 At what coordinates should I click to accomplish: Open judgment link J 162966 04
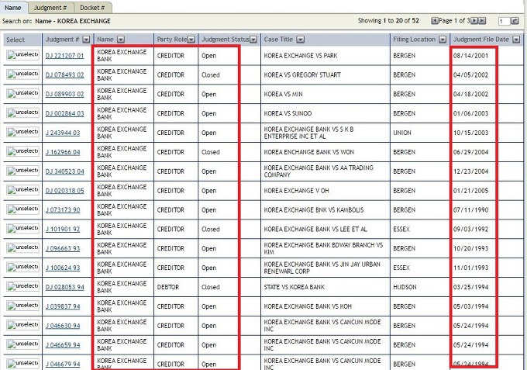coord(63,152)
